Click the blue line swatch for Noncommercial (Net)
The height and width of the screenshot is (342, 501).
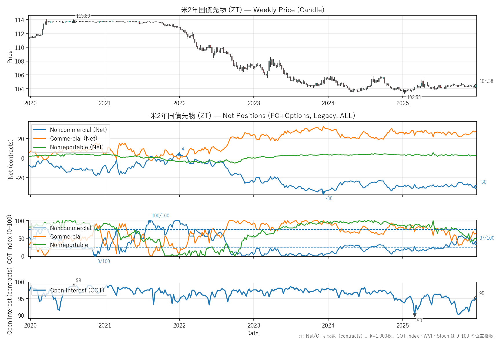40,130
